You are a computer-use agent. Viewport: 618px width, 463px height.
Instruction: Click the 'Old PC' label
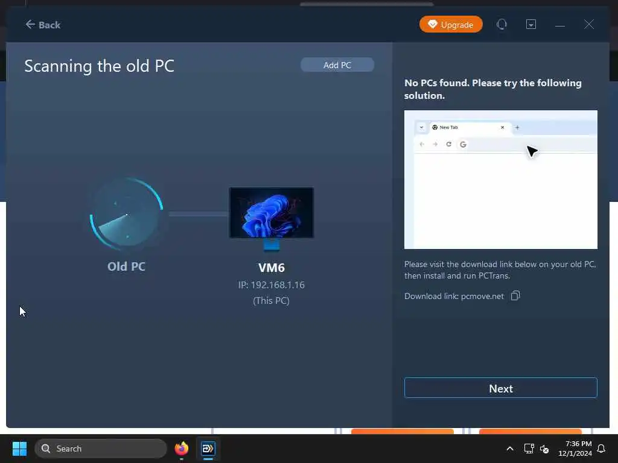click(126, 266)
